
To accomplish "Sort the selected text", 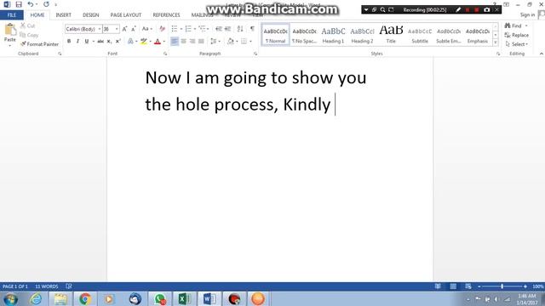I will click(240, 29).
